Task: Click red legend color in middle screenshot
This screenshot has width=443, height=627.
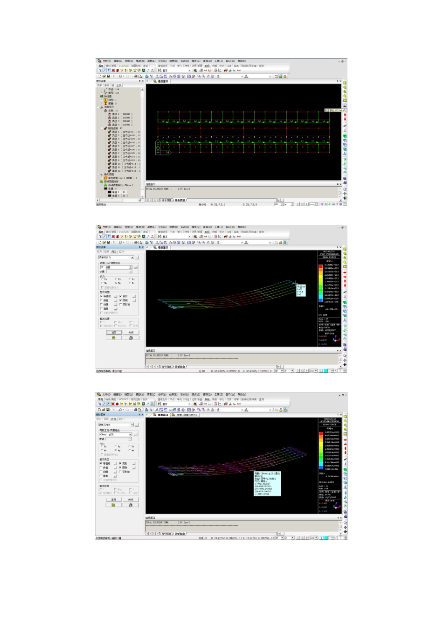Action: coord(320,266)
